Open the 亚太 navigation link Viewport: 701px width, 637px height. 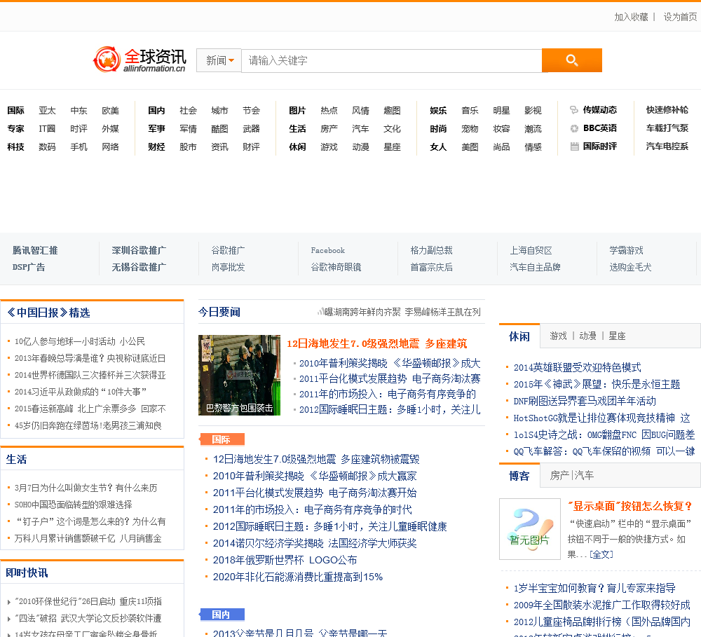click(47, 111)
